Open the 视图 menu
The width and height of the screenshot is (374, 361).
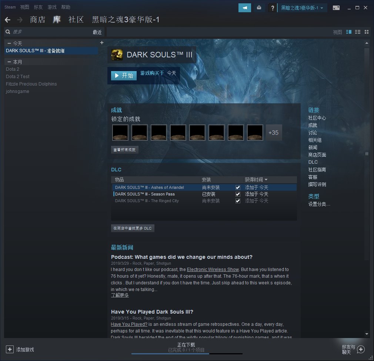pos(24,7)
